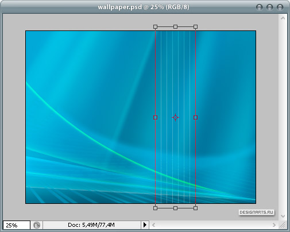The image size is (290, 232).
Task: Click the status bar preview icon beside zoom field
Action: [x=37, y=225]
